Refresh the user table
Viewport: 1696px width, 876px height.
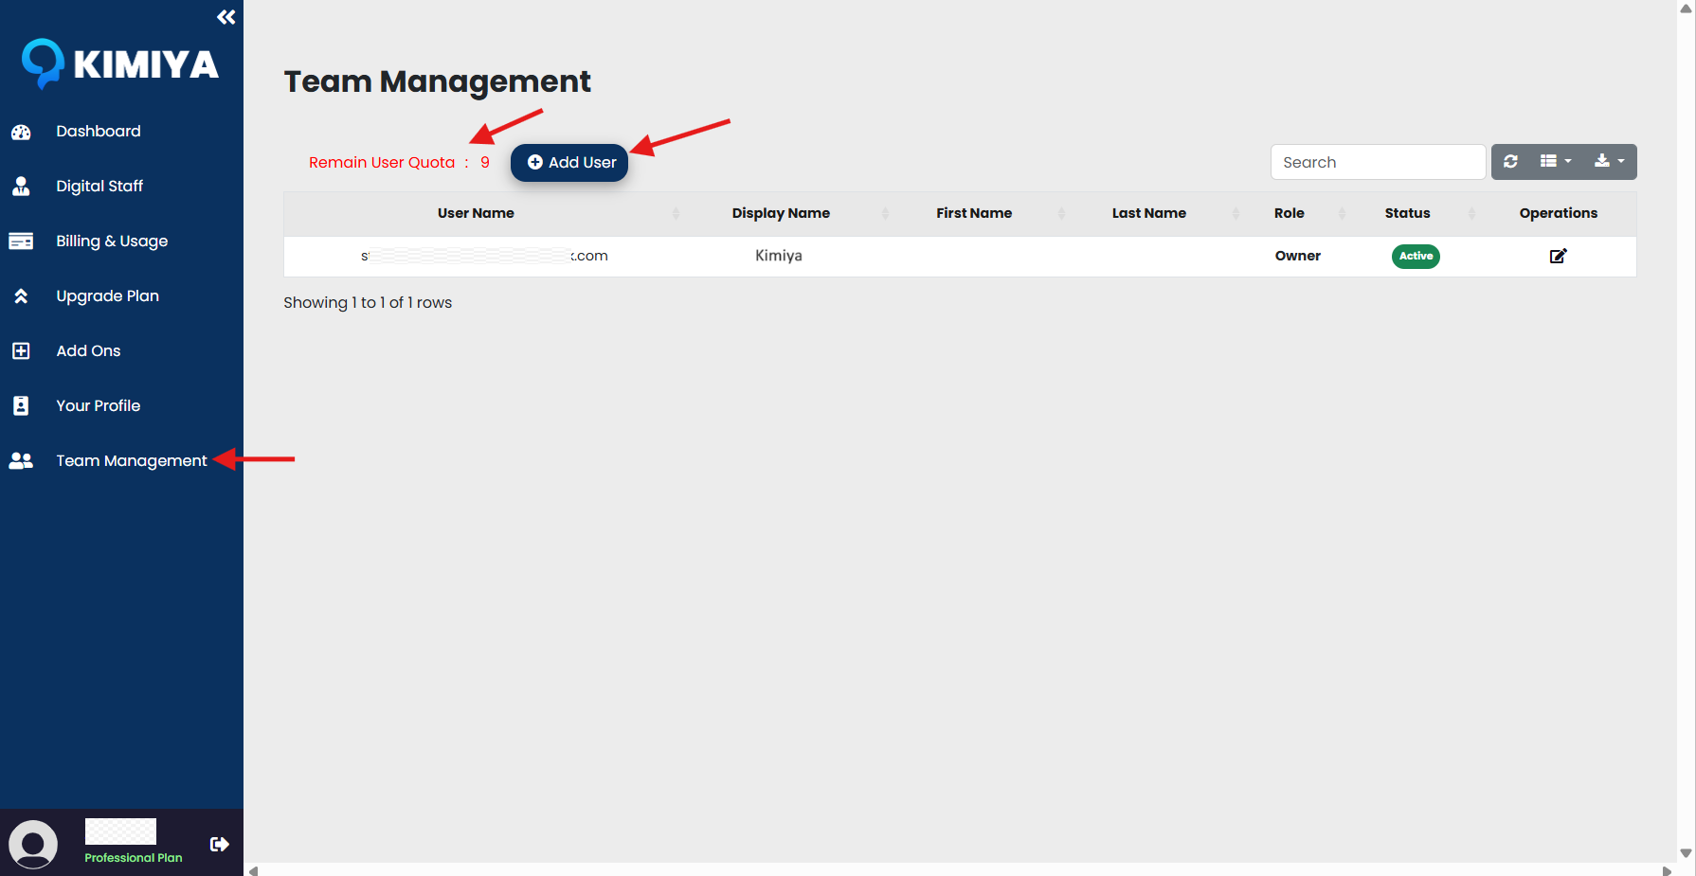[x=1510, y=162]
